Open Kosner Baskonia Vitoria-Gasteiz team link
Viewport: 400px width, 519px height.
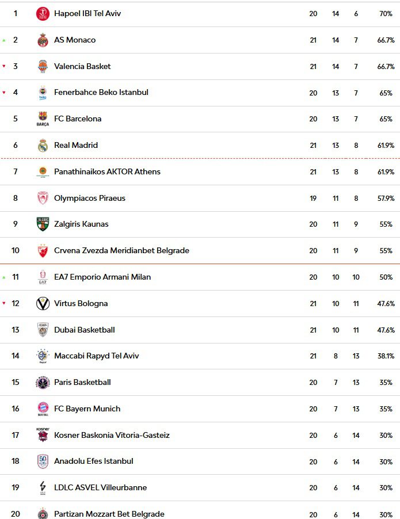click(112, 436)
